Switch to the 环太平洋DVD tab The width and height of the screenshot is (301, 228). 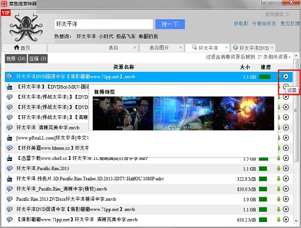click(253, 48)
